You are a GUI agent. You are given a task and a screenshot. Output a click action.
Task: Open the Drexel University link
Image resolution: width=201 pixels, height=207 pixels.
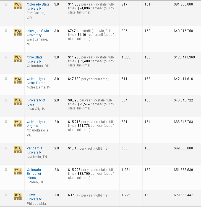[x=34, y=197]
